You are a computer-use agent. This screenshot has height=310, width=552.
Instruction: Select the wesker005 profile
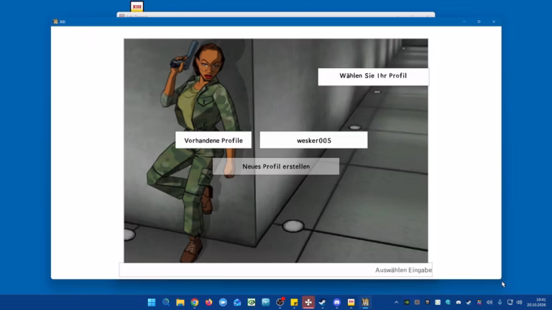click(313, 140)
